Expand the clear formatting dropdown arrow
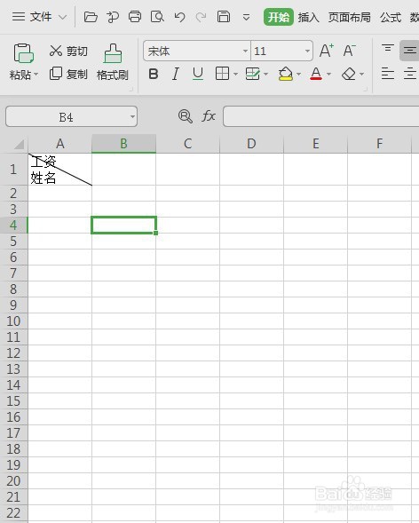This screenshot has width=419, height=523. (x=361, y=74)
